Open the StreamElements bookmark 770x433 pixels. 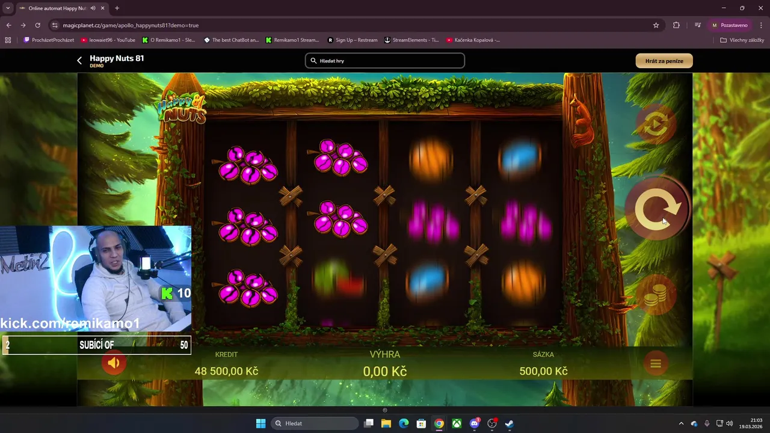coord(411,40)
